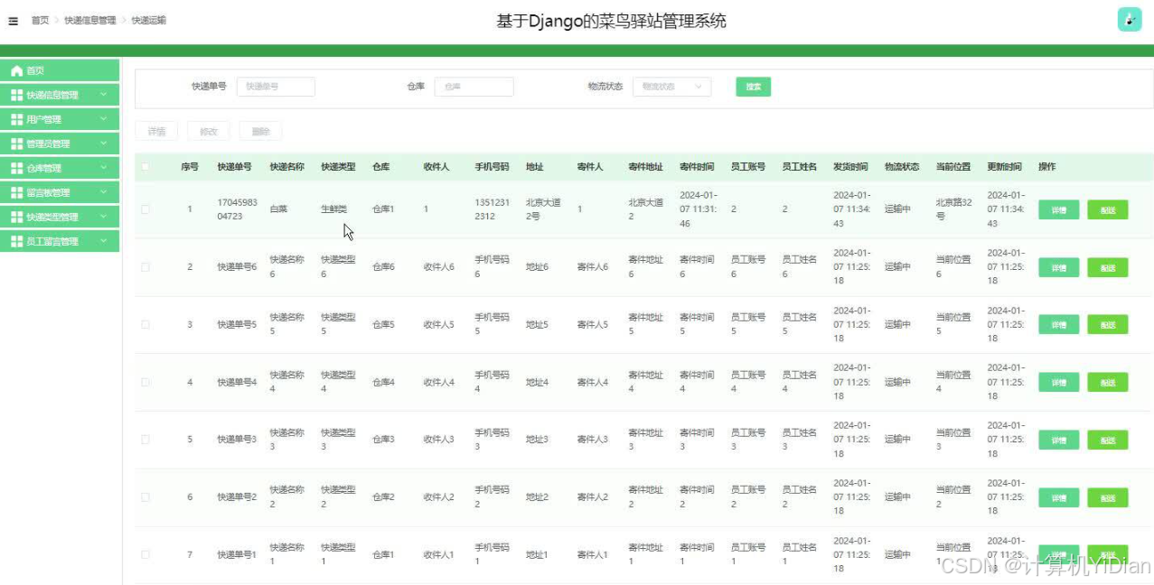Check the row for 快递单号6
Image resolution: width=1154 pixels, height=585 pixels.
[x=145, y=267]
